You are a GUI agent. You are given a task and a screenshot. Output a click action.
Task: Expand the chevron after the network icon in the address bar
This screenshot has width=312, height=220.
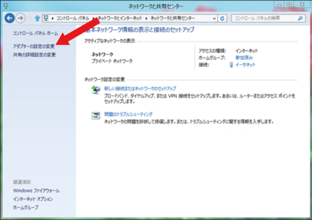(53, 18)
